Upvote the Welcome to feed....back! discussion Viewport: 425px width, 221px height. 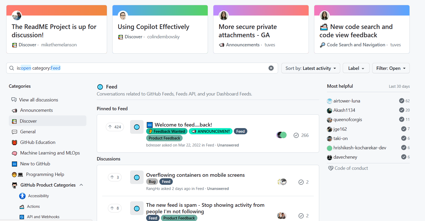pos(115,127)
